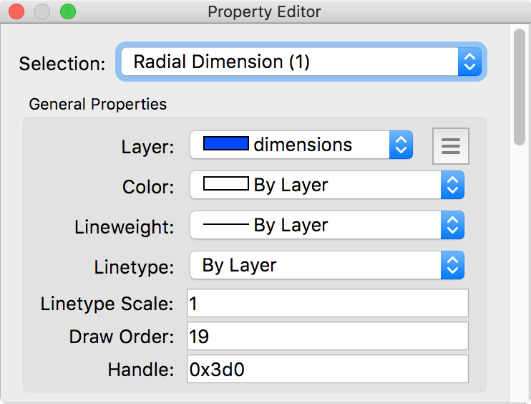Click the yellow minimize window button
Viewport: 531px width, 404px height.
(42, 11)
